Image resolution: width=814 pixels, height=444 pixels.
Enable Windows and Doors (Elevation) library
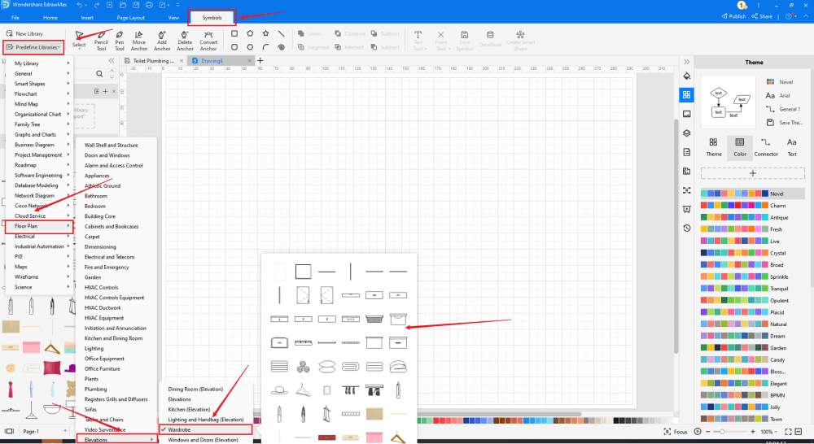[203, 440]
